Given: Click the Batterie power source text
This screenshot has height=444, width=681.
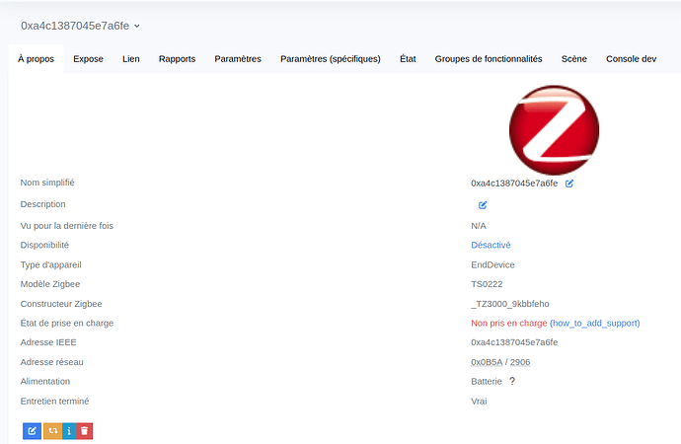Looking at the screenshot, I should (487, 382).
